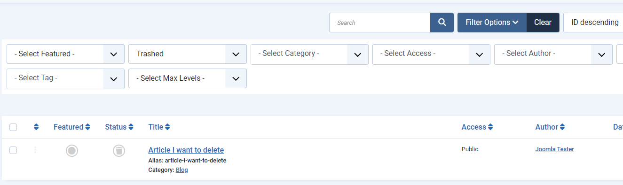Open the Select Tag dropdown

point(65,78)
